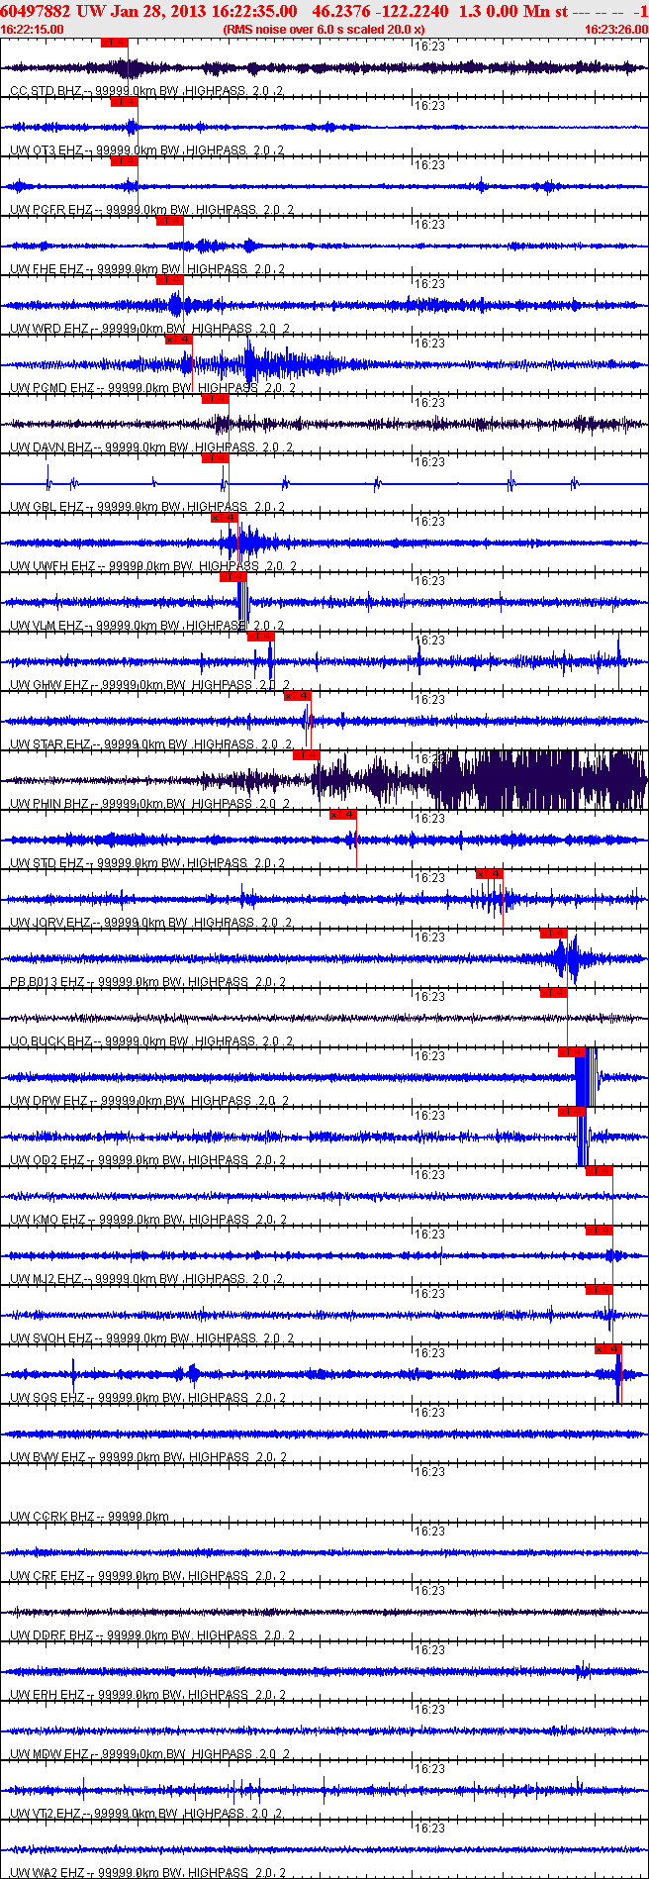This screenshot has height=1879, width=649.
Task: Click the pick marker on CC STD BHZ trace
Action: [115, 43]
